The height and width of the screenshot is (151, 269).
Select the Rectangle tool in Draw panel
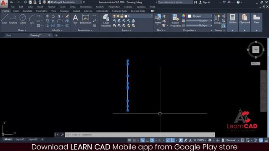38,16
